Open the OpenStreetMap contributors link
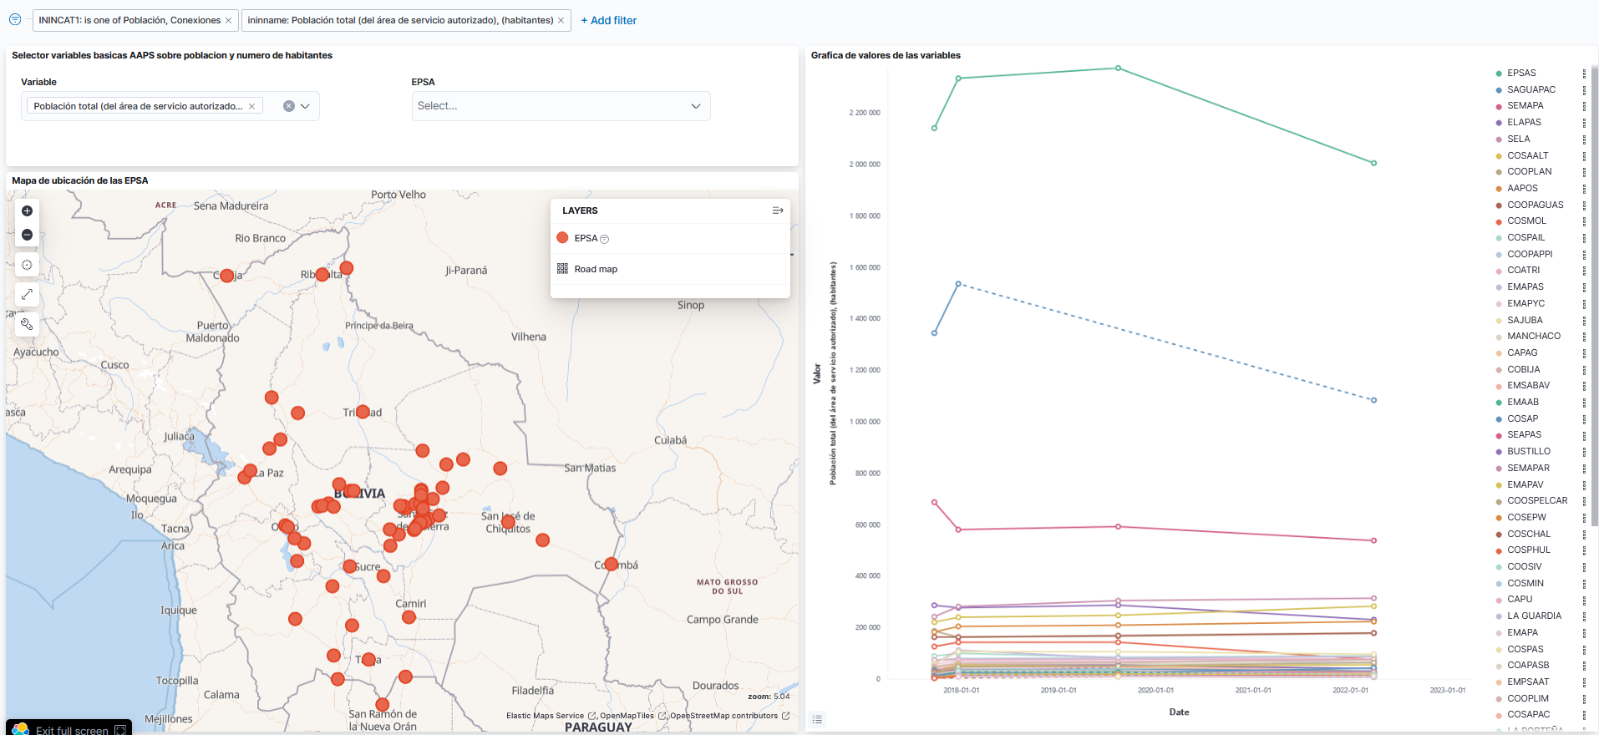1599x735 pixels. click(723, 716)
